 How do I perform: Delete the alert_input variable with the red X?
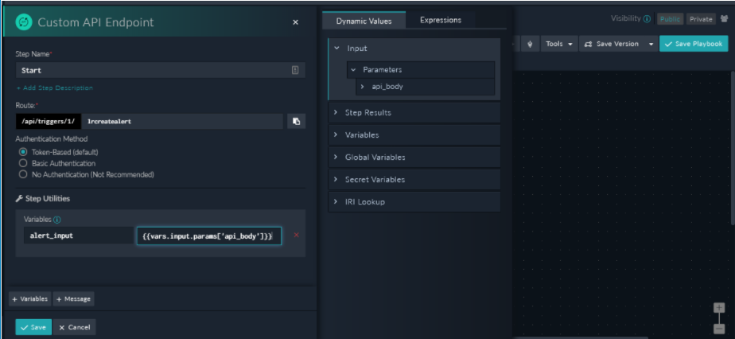pos(297,236)
